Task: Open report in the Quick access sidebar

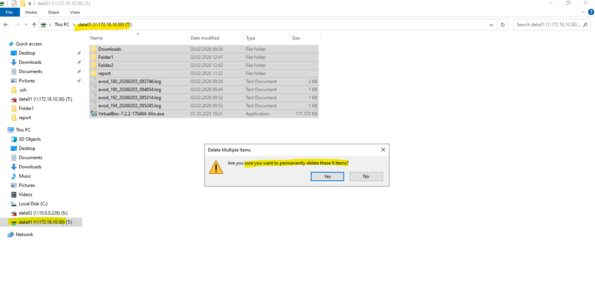Action: pyautogui.click(x=25, y=117)
